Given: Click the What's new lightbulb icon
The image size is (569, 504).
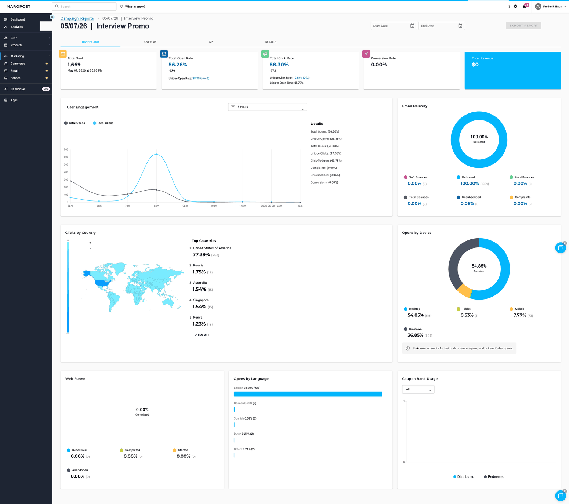Looking at the screenshot, I should pos(122,7).
